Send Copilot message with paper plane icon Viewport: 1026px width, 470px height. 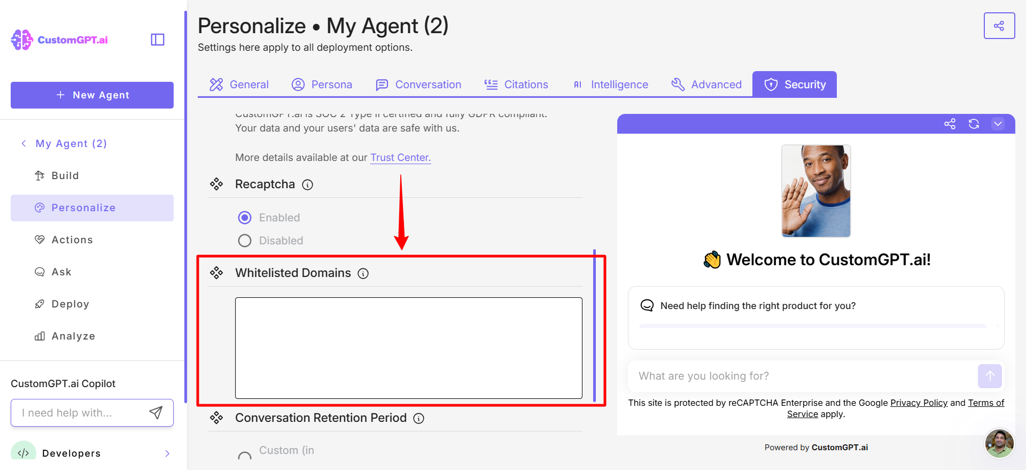(156, 412)
